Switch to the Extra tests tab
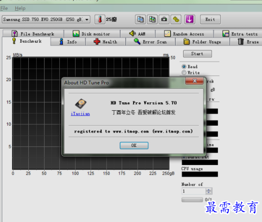This screenshot has width=262, height=222. point(238,34)
